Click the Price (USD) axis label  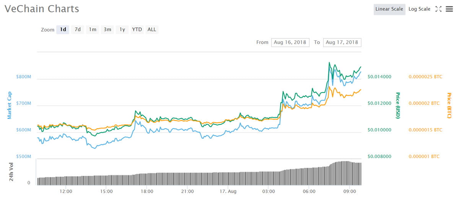[398, 106]
